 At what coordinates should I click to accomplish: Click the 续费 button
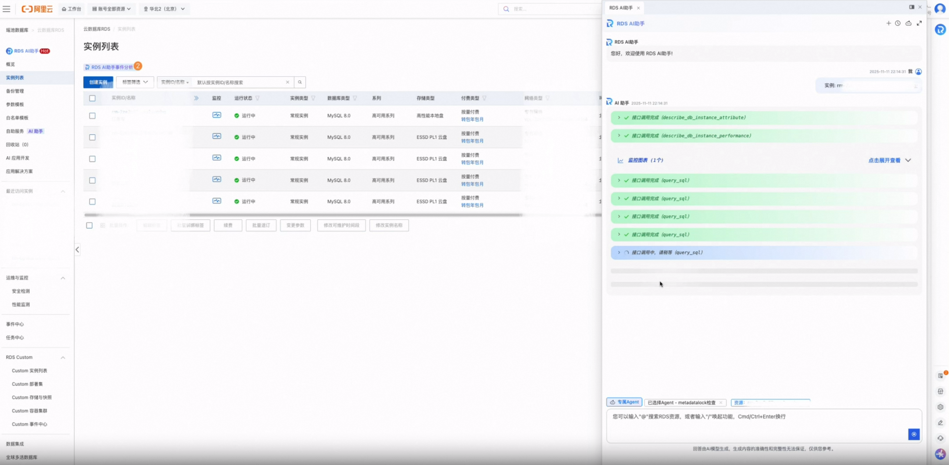coord(228,225)
